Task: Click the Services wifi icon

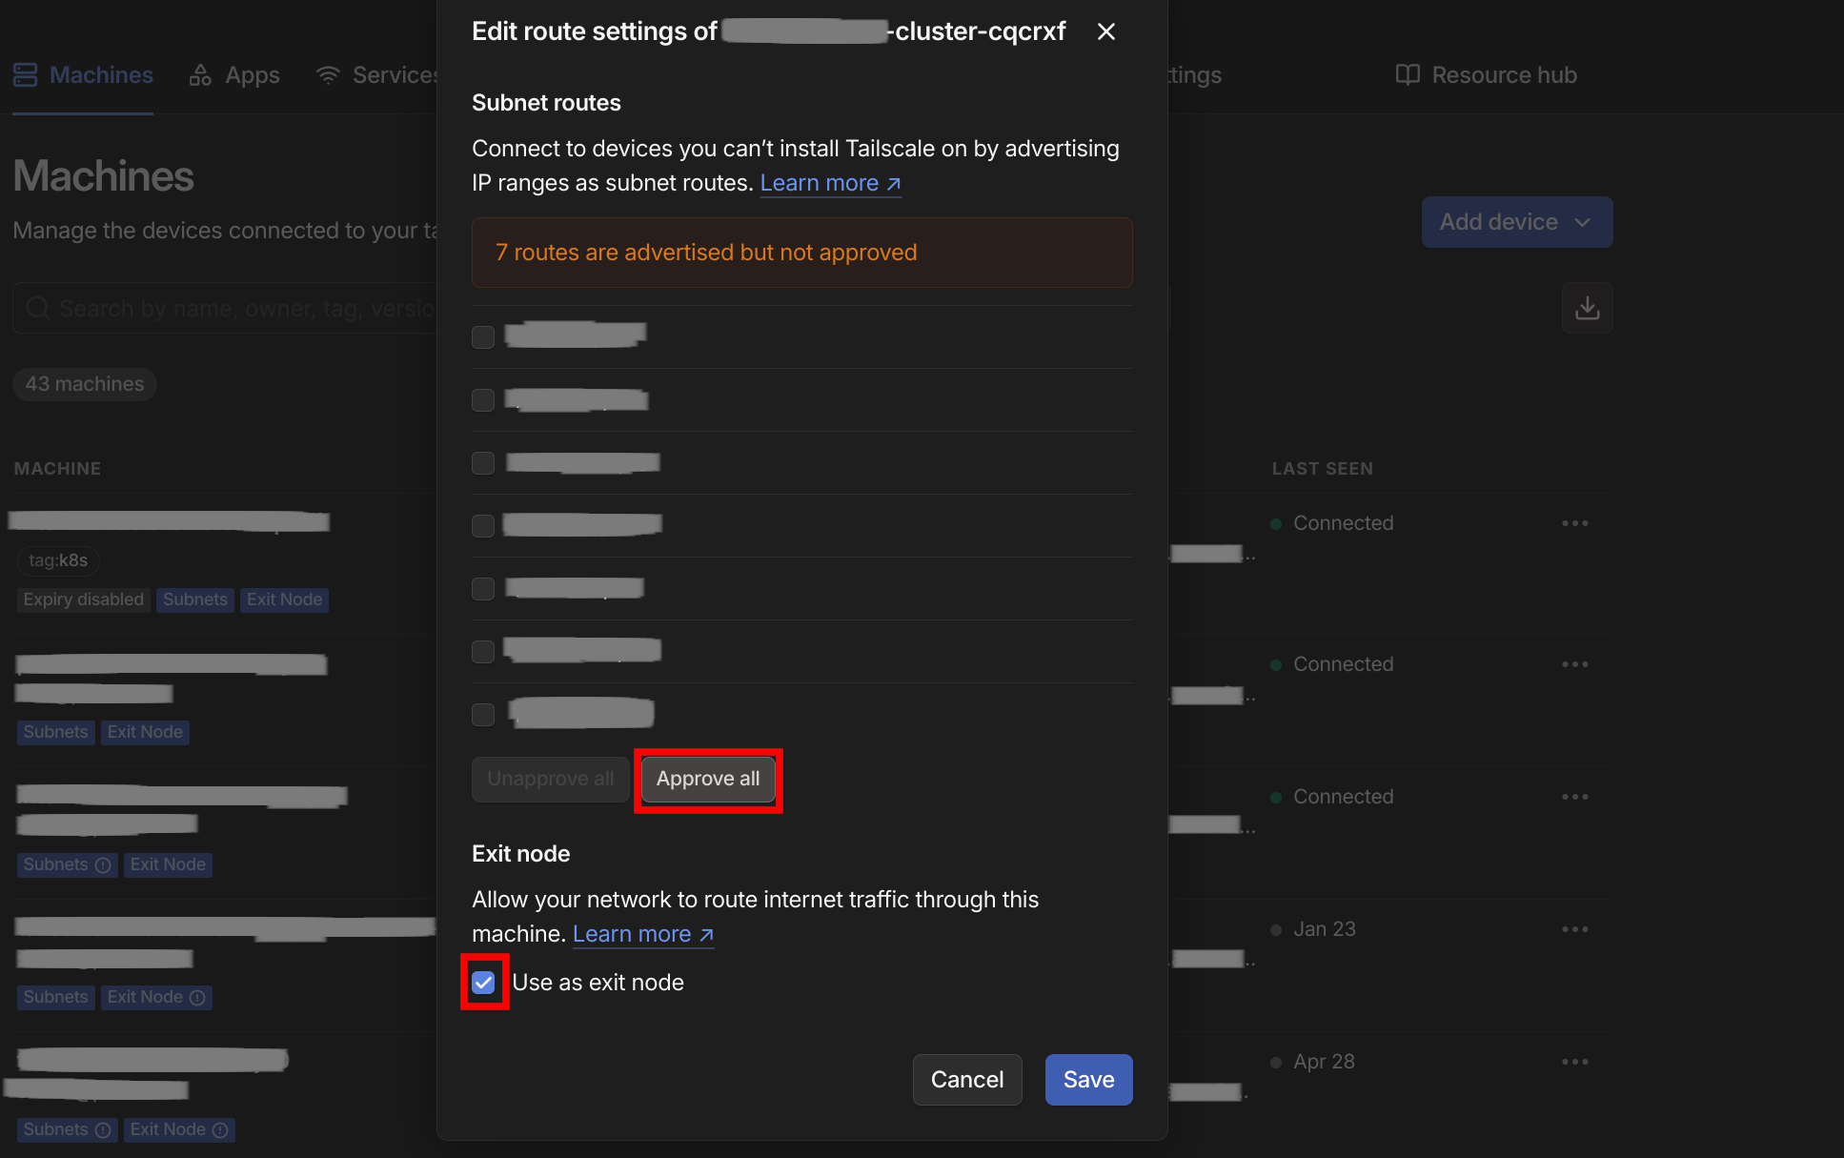Action: [x=328, y=74]
